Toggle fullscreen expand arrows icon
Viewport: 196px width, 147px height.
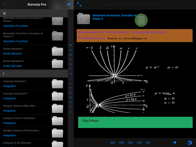coord(79,4)
